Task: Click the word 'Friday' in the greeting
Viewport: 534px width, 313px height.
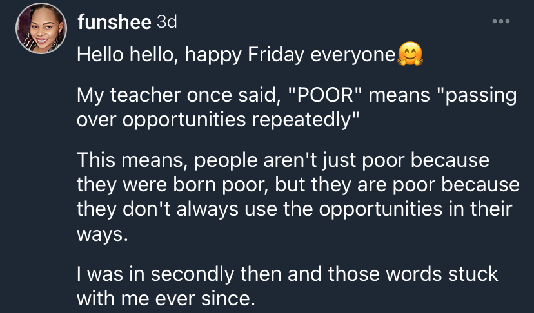Action: 276,55
